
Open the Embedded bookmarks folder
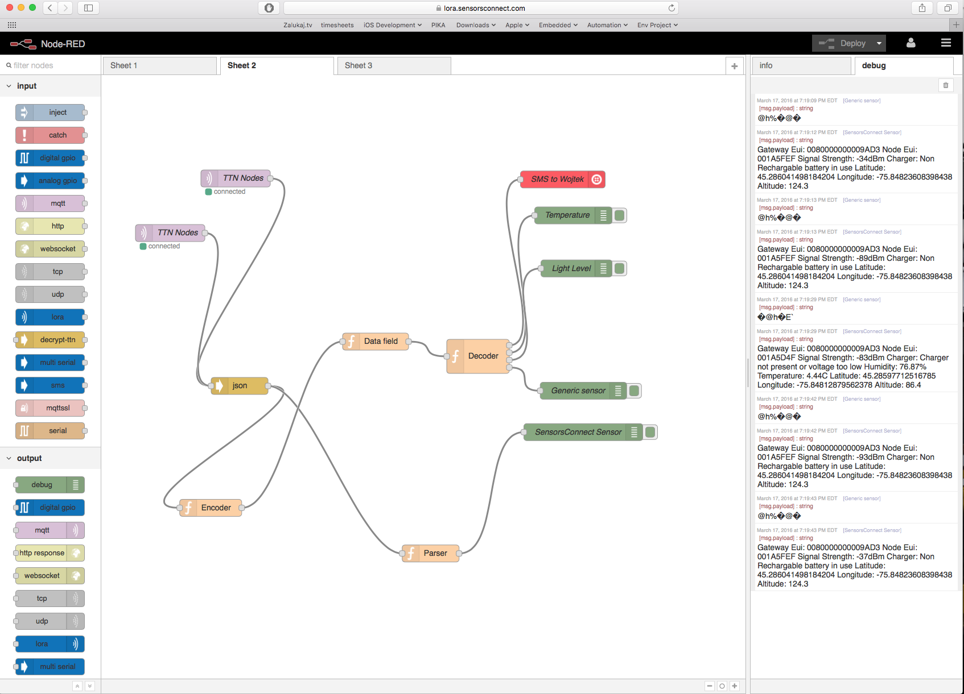[558, 25]
